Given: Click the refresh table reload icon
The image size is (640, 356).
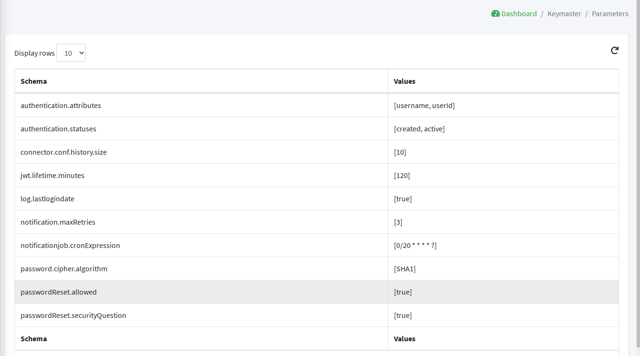Looking at the screenshot, I should [x=614, y=50].
